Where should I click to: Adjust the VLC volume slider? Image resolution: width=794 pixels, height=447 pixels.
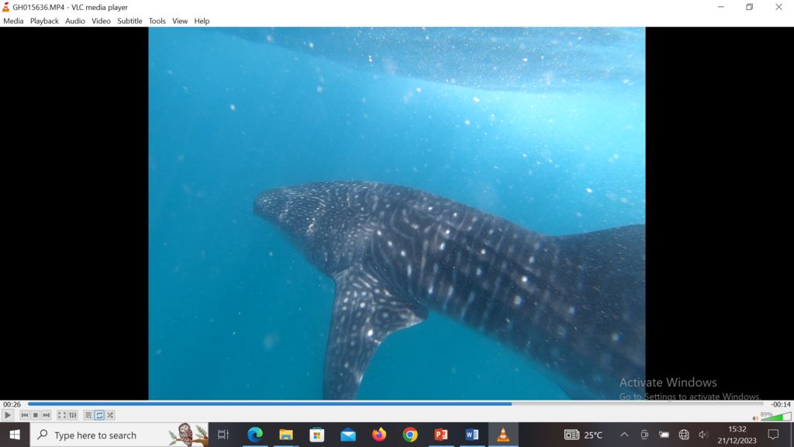[775, 418]
